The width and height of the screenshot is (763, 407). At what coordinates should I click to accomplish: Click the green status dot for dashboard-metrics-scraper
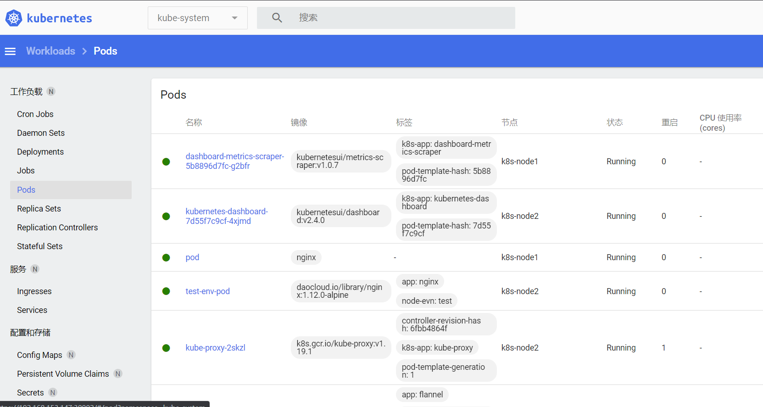pyautogui.click(x=166, y=162)
